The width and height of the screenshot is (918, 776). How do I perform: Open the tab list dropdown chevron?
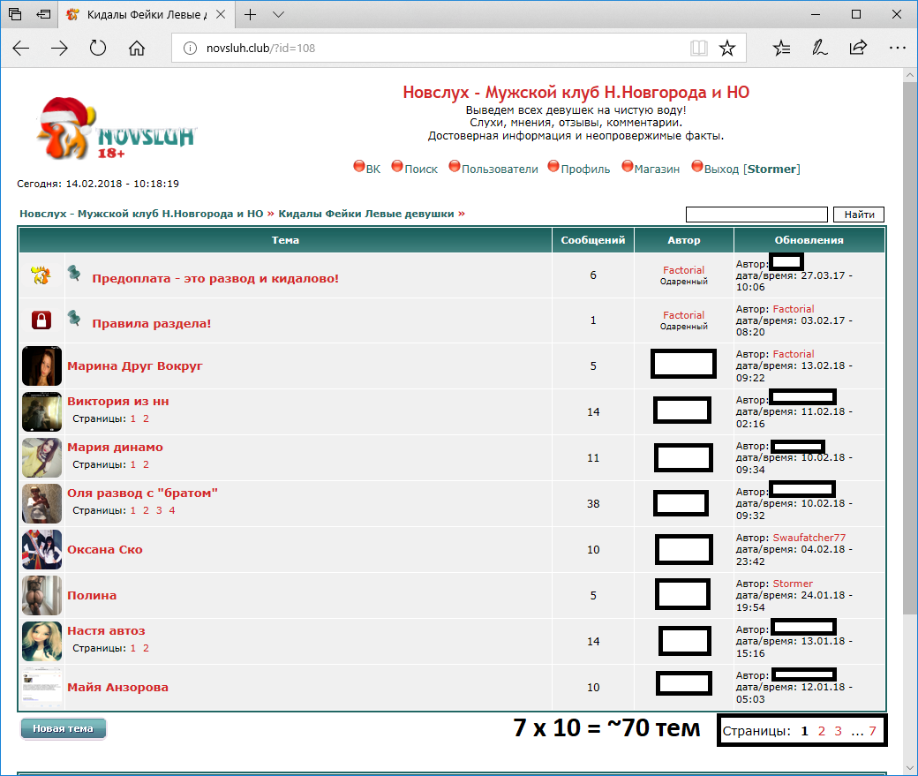(279, 15)
